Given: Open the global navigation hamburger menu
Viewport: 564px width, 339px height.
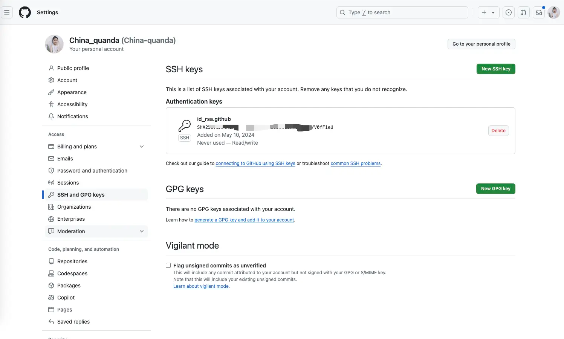Looking at the screenshot, I should click(x=7, y=12).
